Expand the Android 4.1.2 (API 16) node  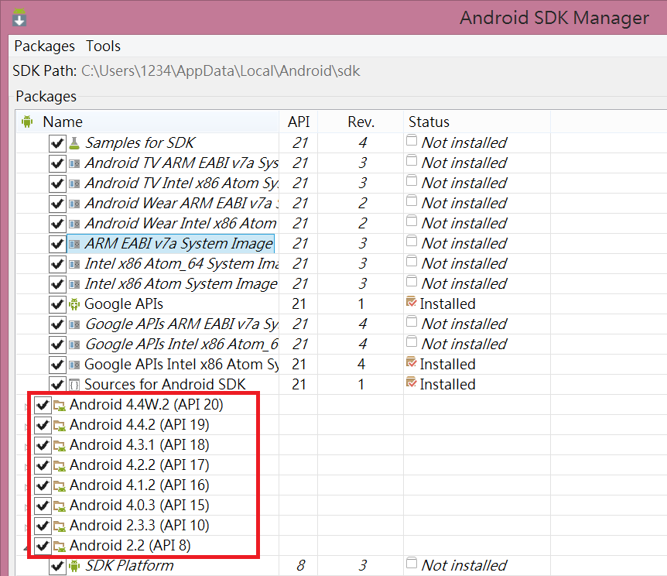click(x=26, y=488)
